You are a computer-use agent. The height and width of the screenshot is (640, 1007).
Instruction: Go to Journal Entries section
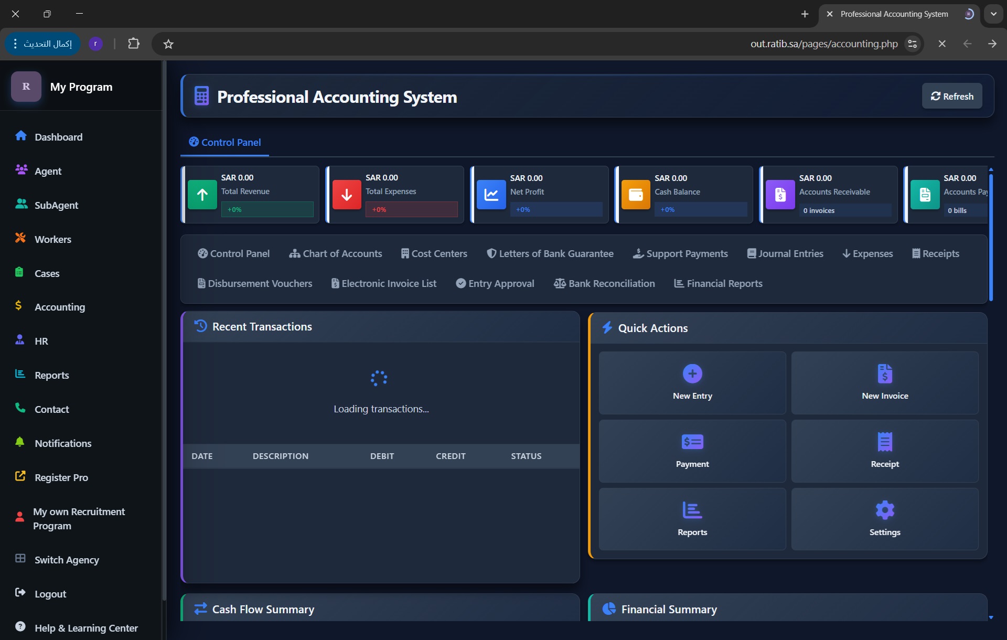pos(785,253)
